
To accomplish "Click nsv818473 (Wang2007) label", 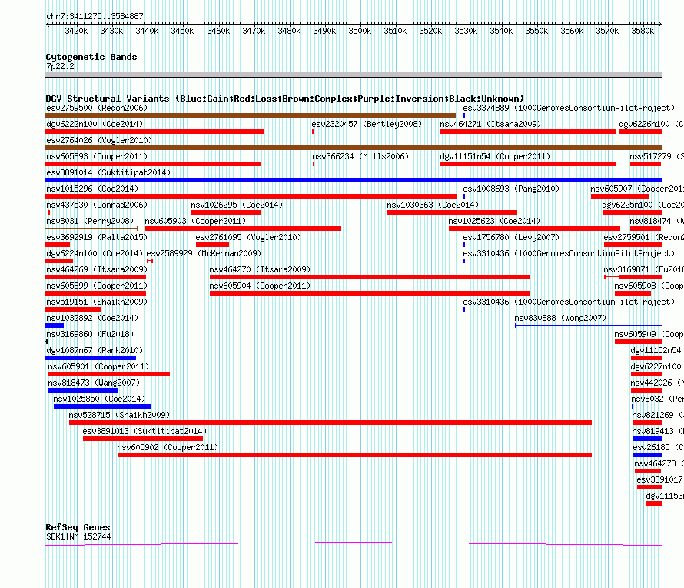I will pos(94,383).
